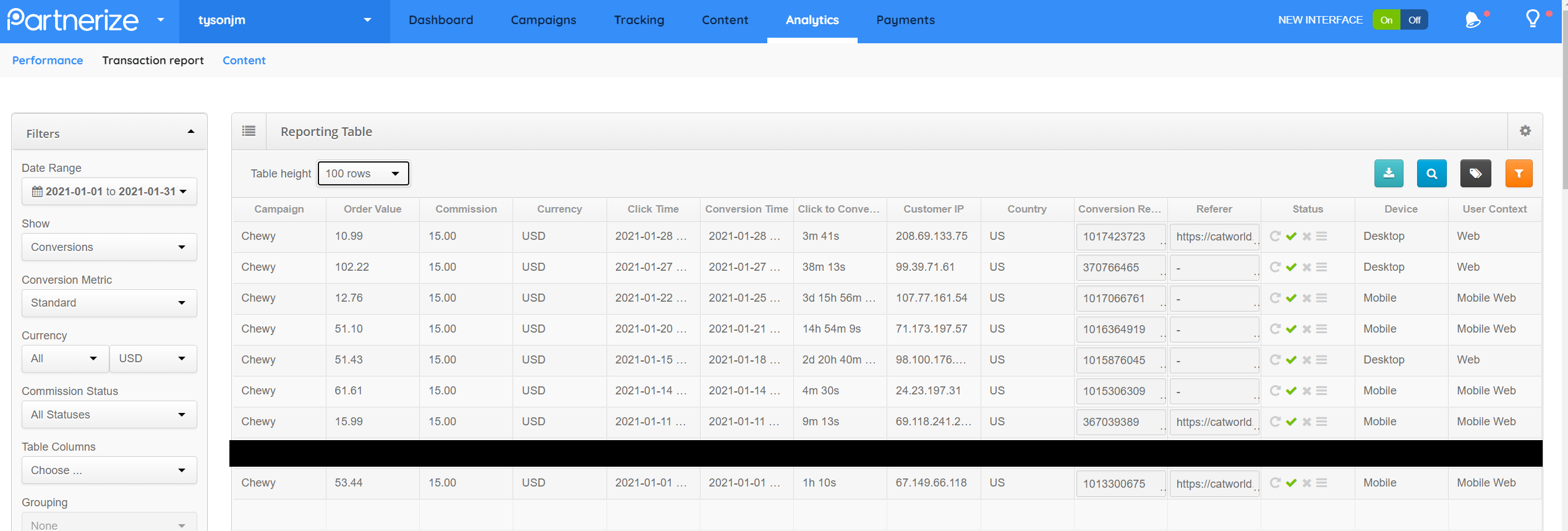Sort by the Click Time column header
This screenshot has width=1568, height=531.
[x=653, y=209]
